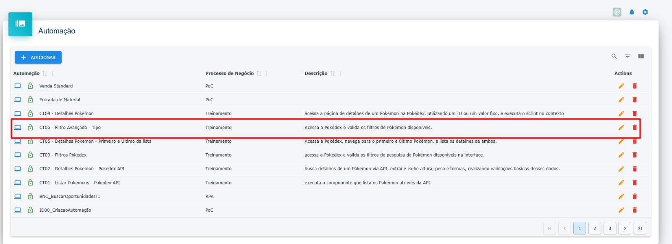This screenshot has height=244, width=672.
Task: Click 'RPA' process of BNC_BuscarOportunidadesTI
Action: tap(210, 197)
